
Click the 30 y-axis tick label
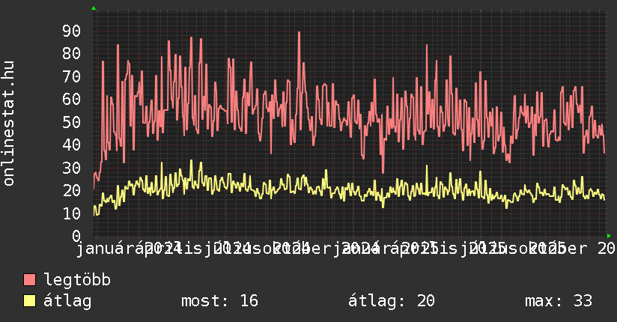tap(71, 168)
